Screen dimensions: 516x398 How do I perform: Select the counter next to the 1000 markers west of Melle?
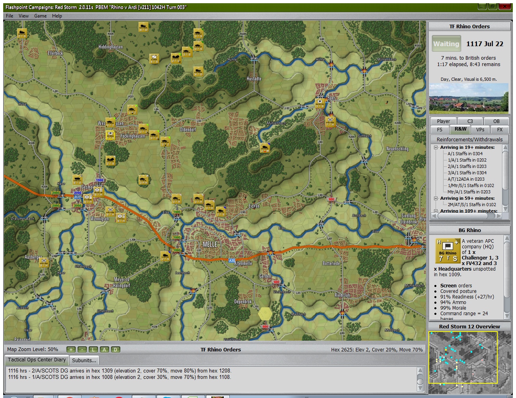pos(166,256)
